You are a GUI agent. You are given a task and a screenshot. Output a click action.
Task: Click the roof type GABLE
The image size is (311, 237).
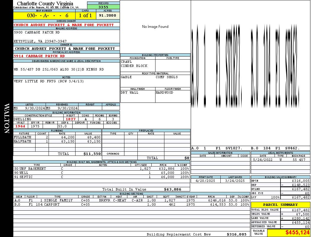click(x=126, y=77)
